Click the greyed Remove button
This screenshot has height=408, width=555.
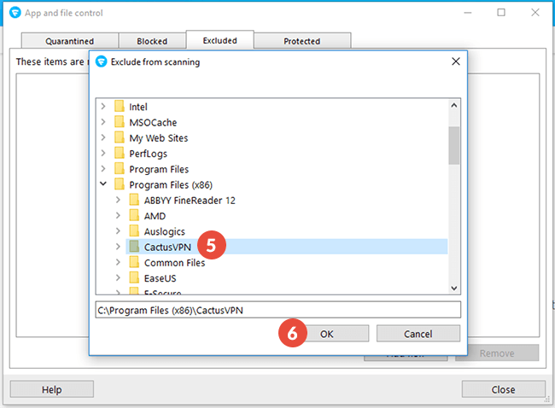click(x=497, y=353)
